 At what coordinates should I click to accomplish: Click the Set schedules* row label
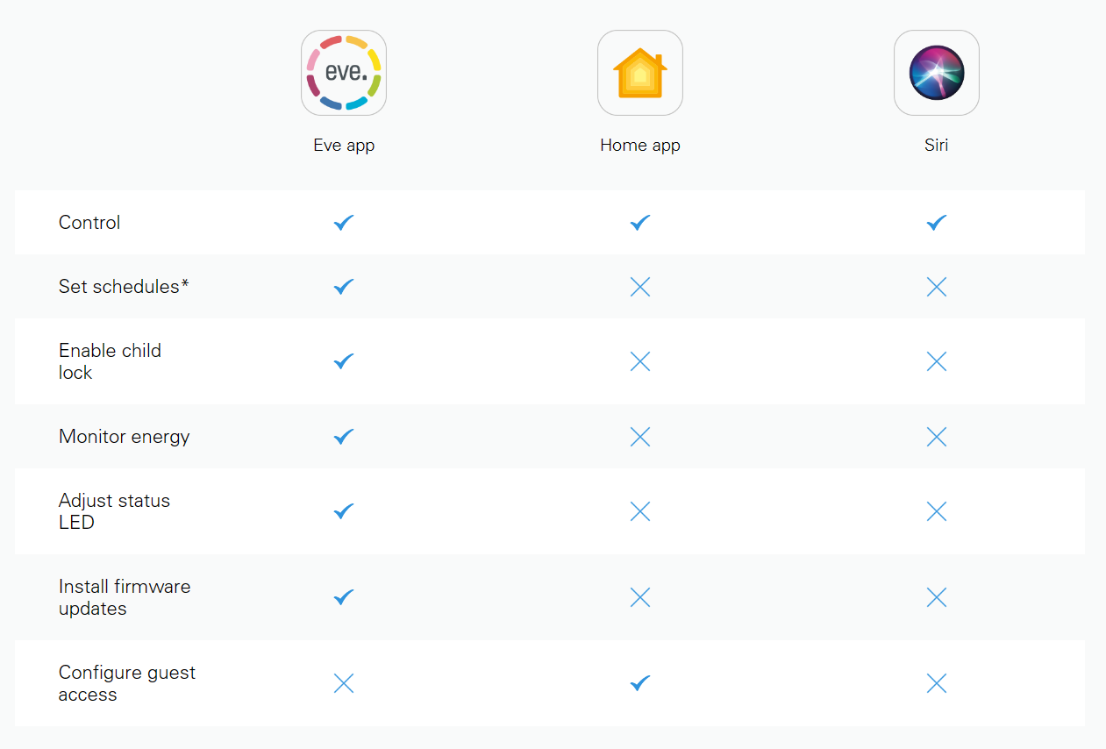pos(124,287)
